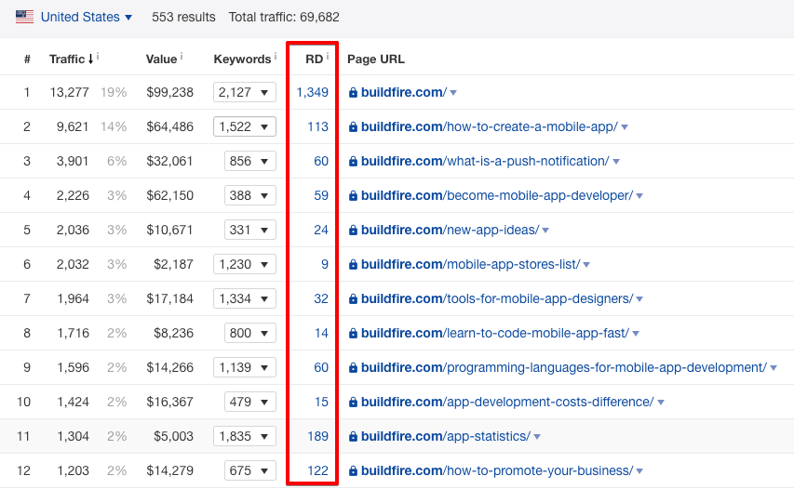Open the 1,230 keywords dropdown

(245, 264)
